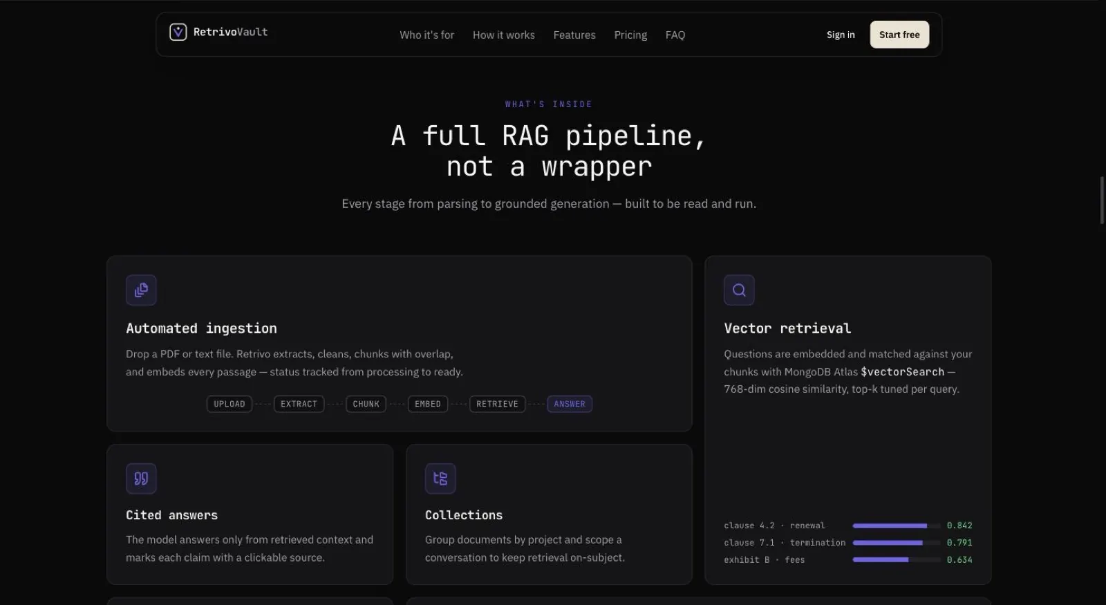This screenshot has width=1106, height=605.
Task: Click the 'clause 4.2 · renewal' label
Action: (774, 525)
